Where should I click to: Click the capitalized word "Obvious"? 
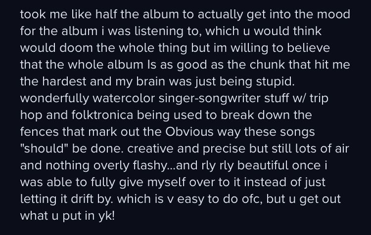189,131
